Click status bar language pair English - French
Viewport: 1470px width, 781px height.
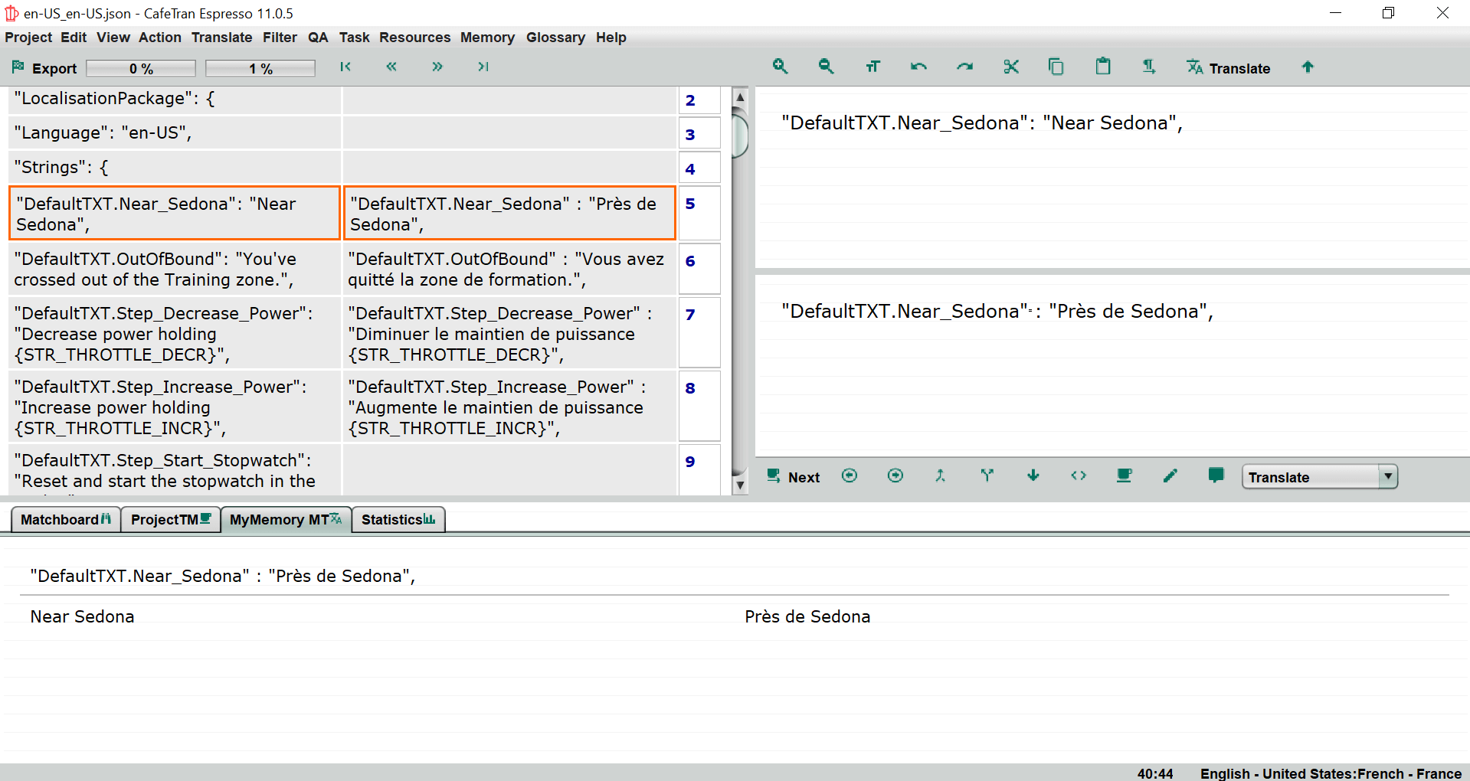pyautogui.click(x=1331, y=773)
